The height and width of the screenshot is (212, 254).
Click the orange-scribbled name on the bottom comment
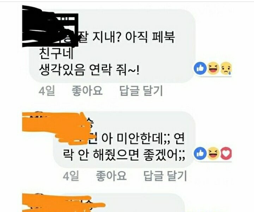click(63, 203)
